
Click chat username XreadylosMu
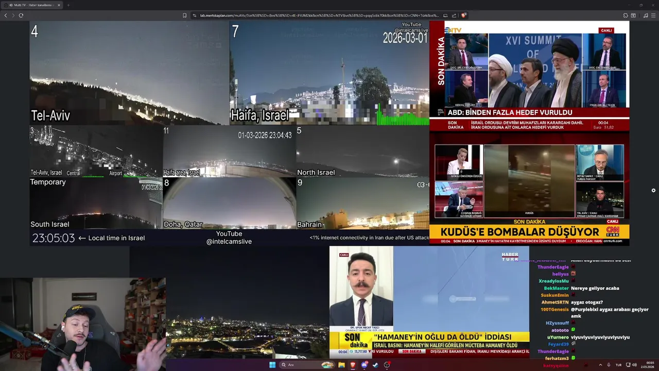[x=553, y=281]
